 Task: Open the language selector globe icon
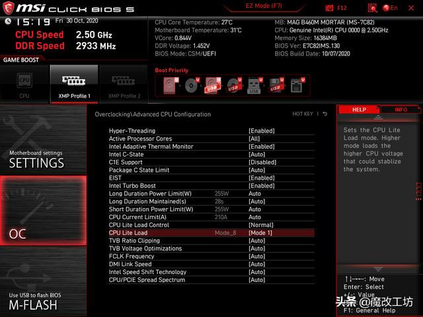pyautogui.click(x=387, y=8)
